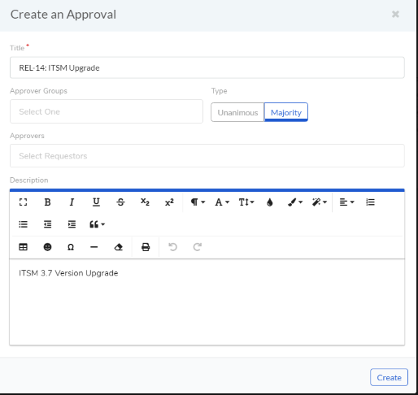Screen dimensions: 418x395
Task: Open the text alignment menu
Action: tap(346, 202)
